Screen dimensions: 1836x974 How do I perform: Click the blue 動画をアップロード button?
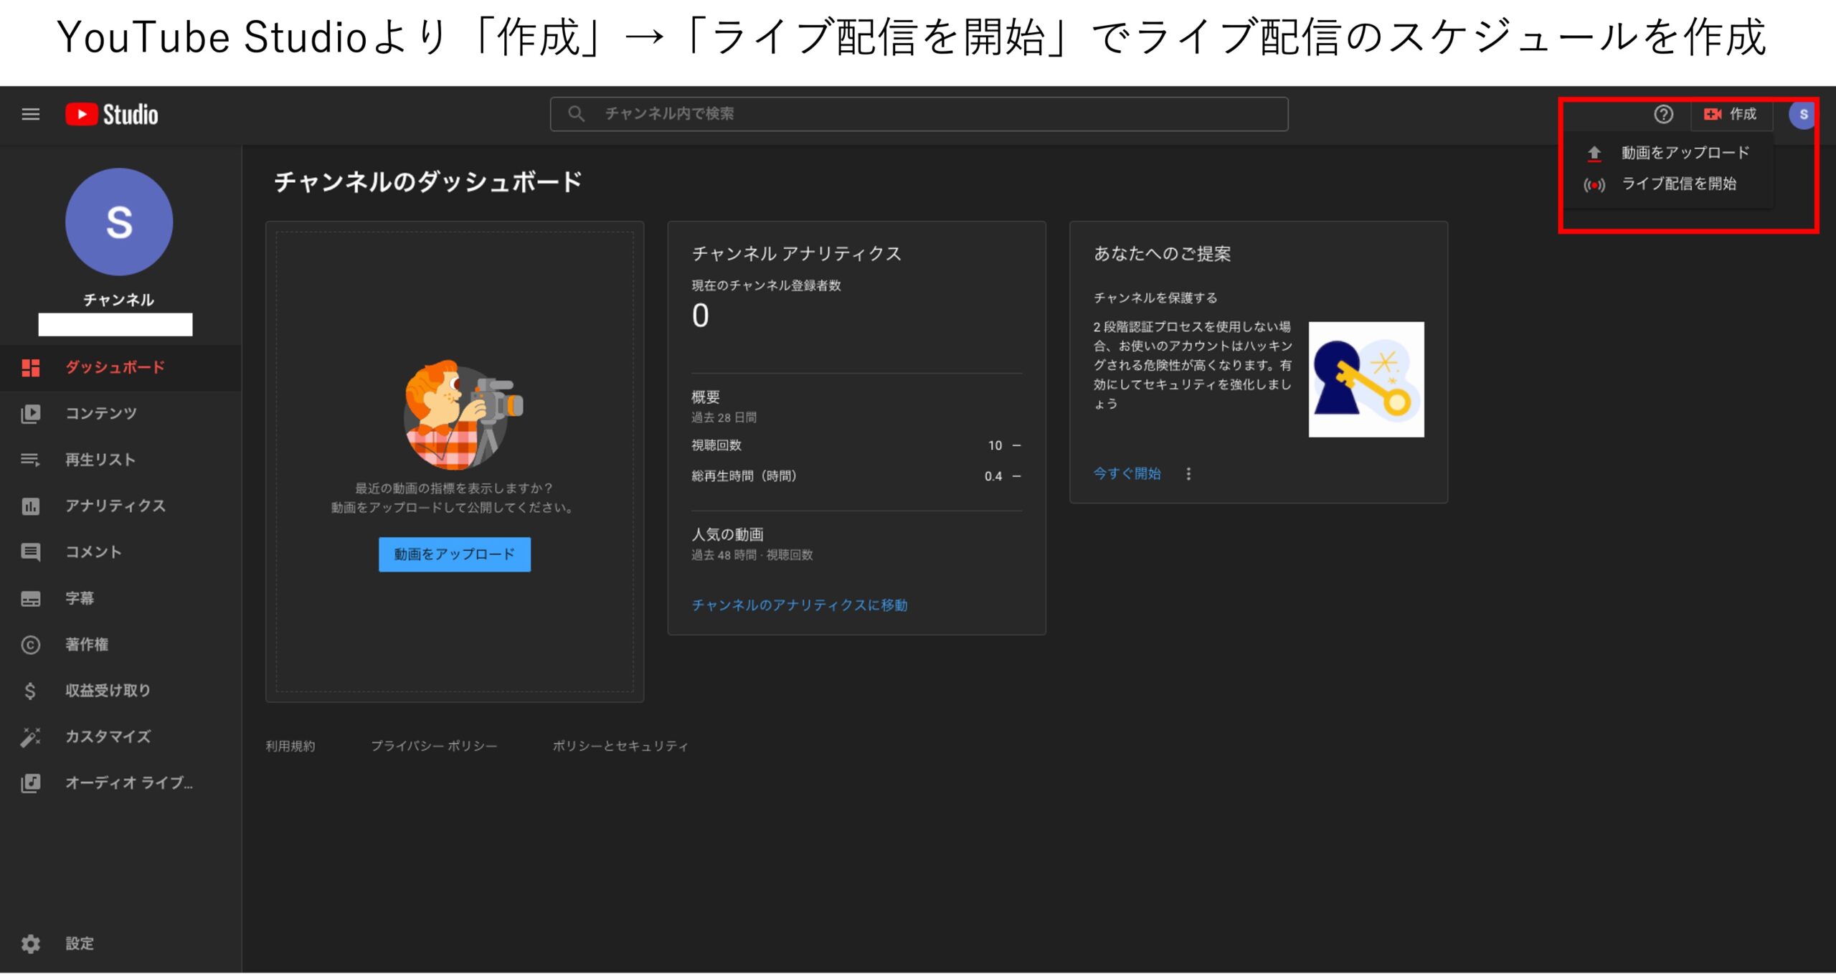(x=454, y=554)
